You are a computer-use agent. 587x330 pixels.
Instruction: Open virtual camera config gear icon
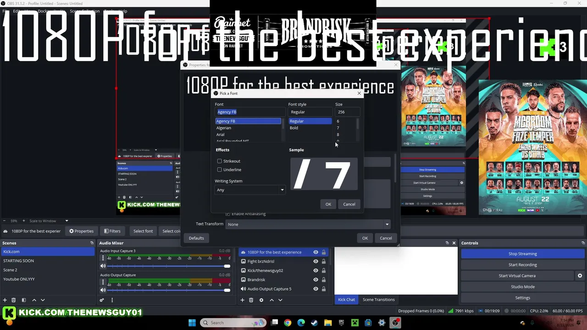[x=580, y=275]
